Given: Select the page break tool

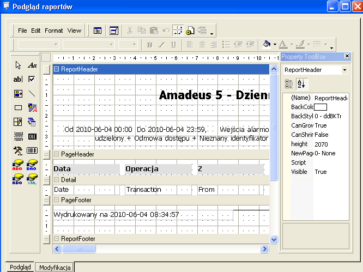Looking at the screenshot, I should click(x=18, y=136).
